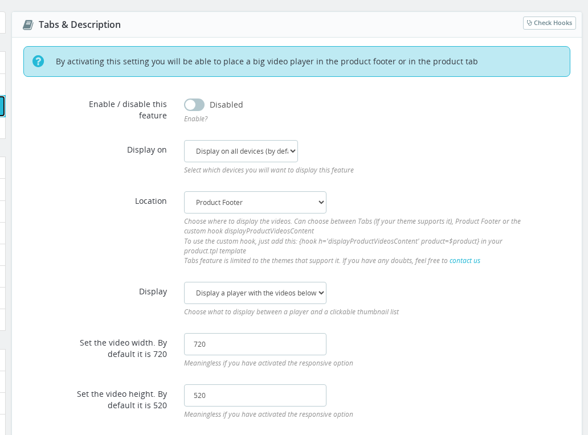Click the question mark info icon

click(x=38, y=61)
